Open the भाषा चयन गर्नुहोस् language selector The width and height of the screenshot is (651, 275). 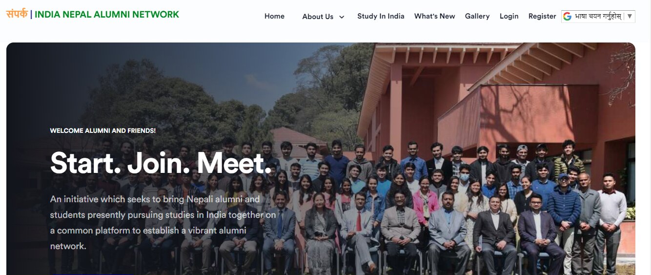598,16
